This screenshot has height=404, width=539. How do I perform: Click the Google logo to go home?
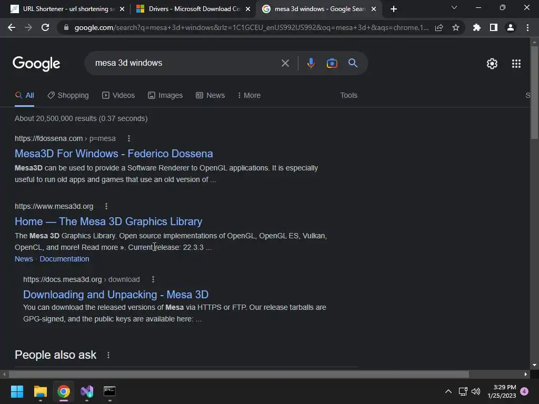pos(36,64)
